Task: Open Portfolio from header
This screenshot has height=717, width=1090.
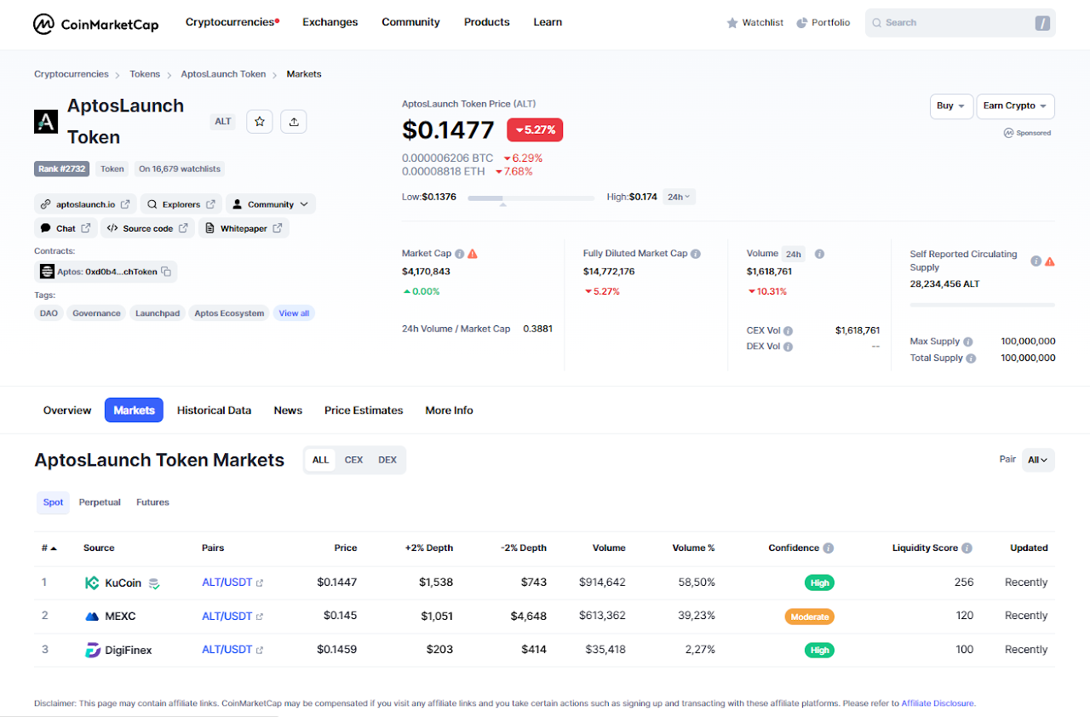Action: tap(823, 23)
